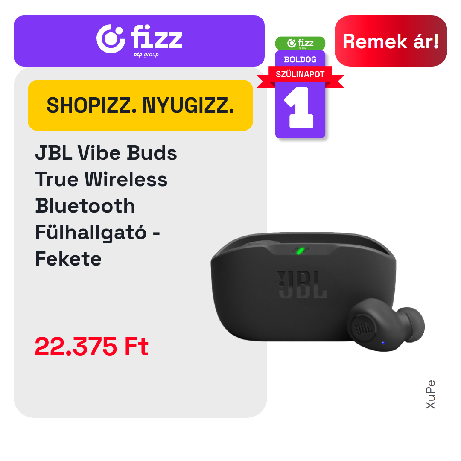Click the blue LED dot on earbud
The width and height of the screenshot is (461, 461).
click(383, 343)
